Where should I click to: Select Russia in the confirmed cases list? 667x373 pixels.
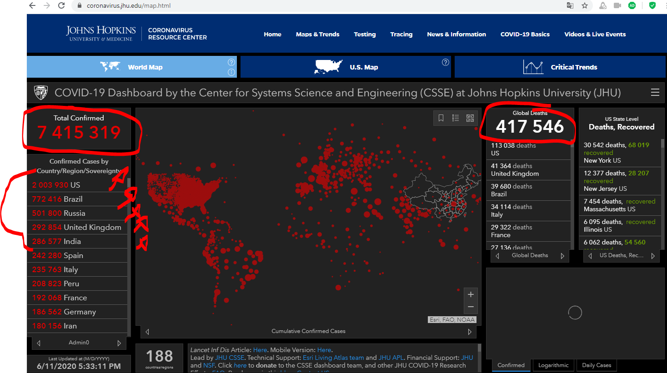tap(77, 213)
